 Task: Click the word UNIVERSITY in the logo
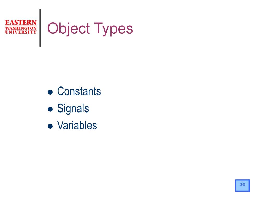click(x=21, y=32)
